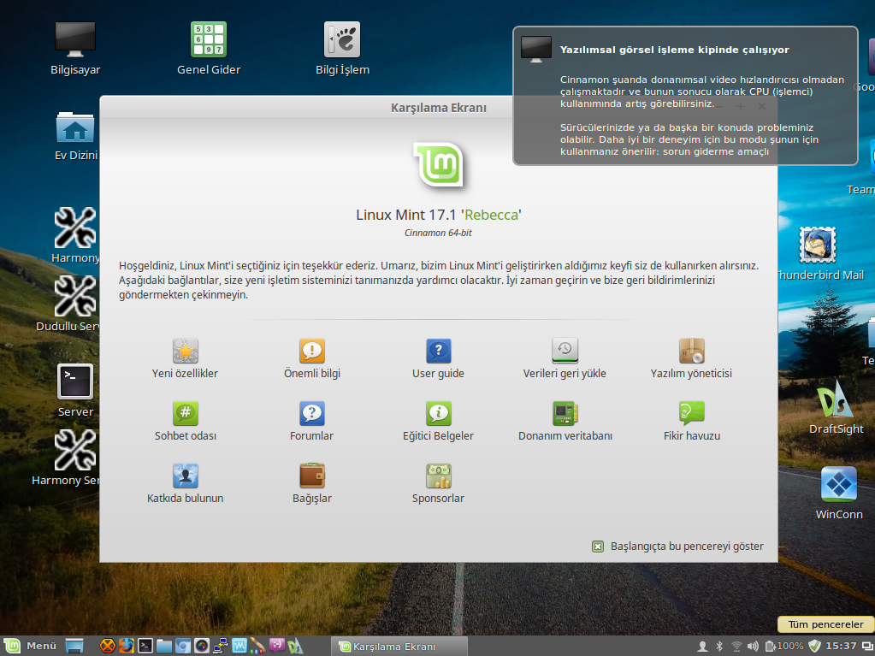Image resolution: width=875 pixels, height=656 pixels.
Task: Open the sound volume tray icon
Action: 753,646
